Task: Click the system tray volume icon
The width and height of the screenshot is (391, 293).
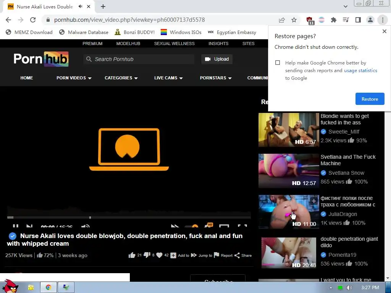Action: [349, 288]
